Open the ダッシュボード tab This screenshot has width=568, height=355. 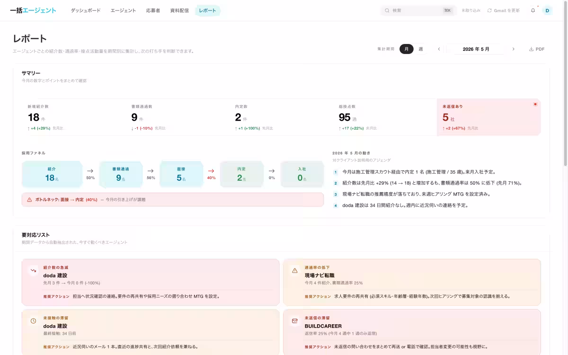tap(86, 10)
